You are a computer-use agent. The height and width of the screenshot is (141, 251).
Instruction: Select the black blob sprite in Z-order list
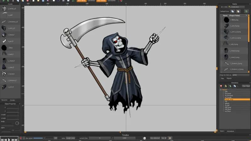(10, 48)
